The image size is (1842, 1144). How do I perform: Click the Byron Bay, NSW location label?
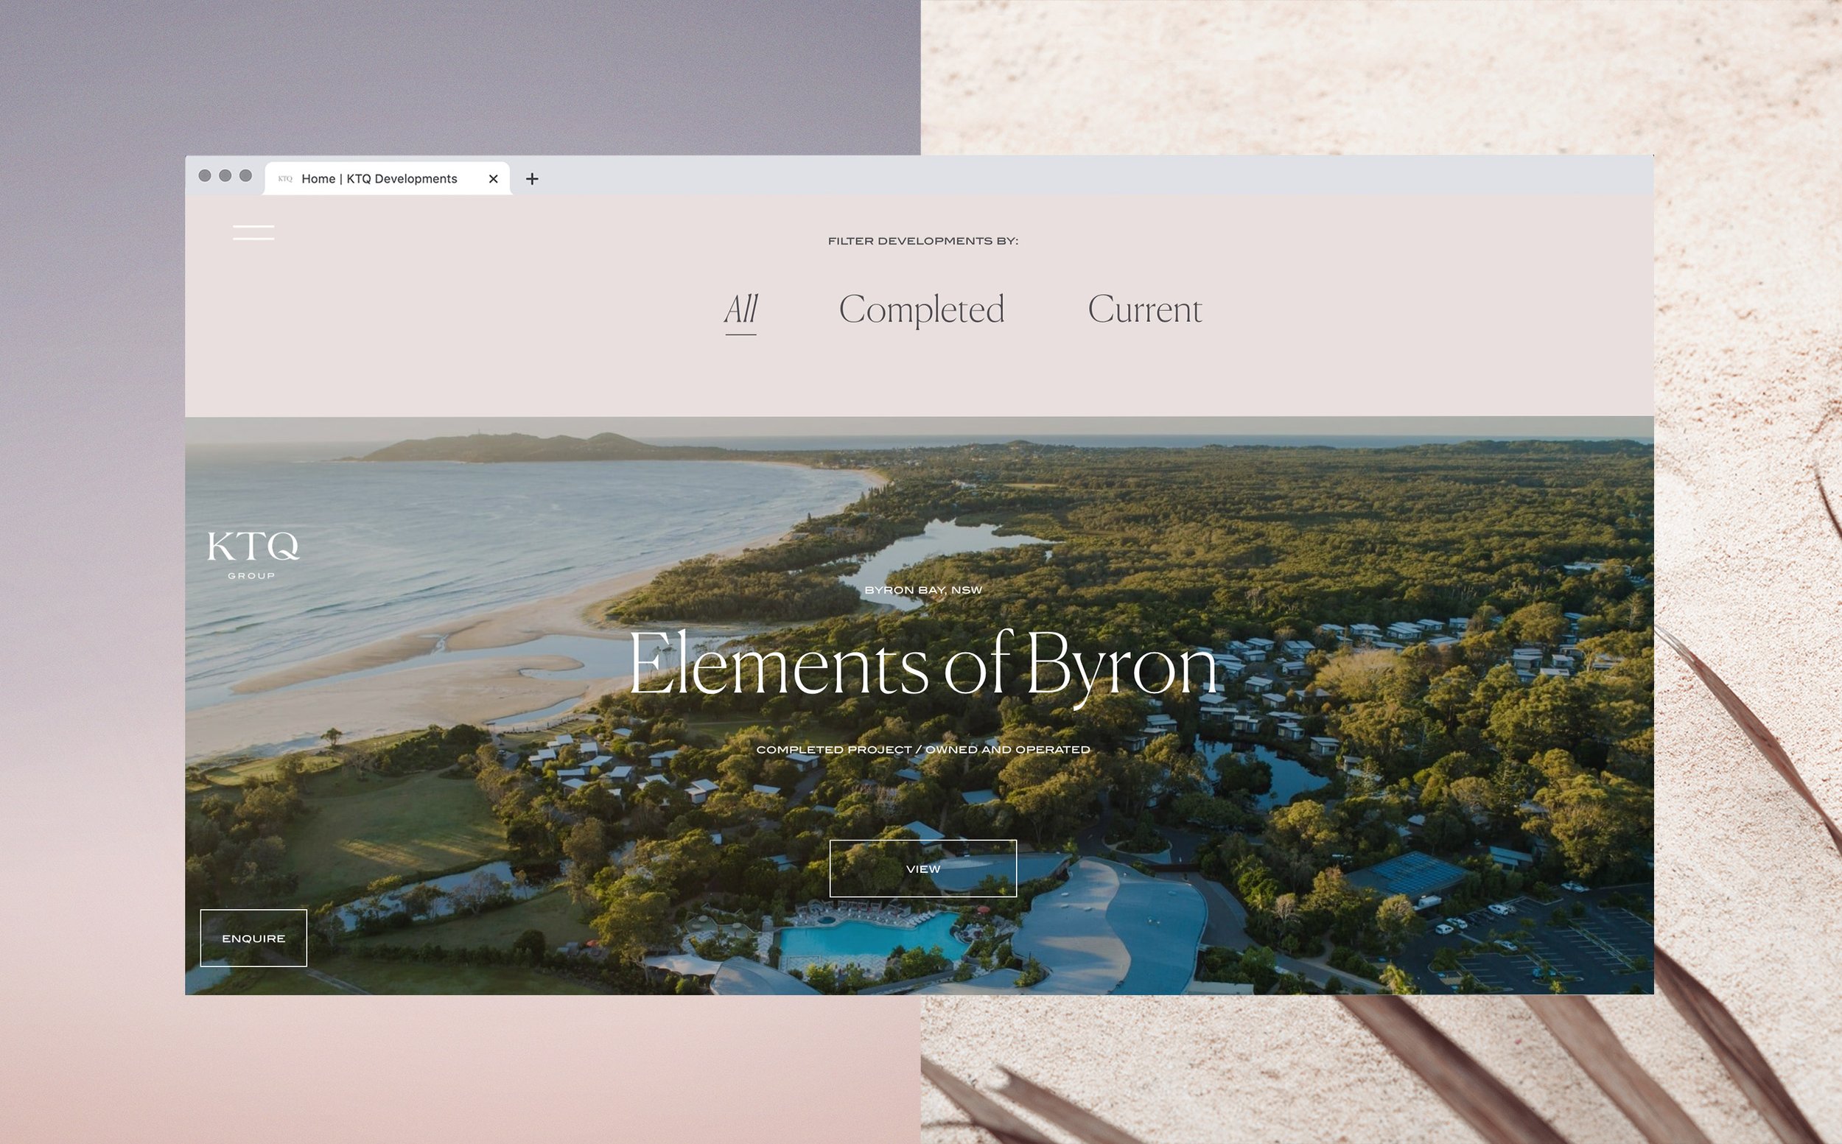[x=922, y=590]
